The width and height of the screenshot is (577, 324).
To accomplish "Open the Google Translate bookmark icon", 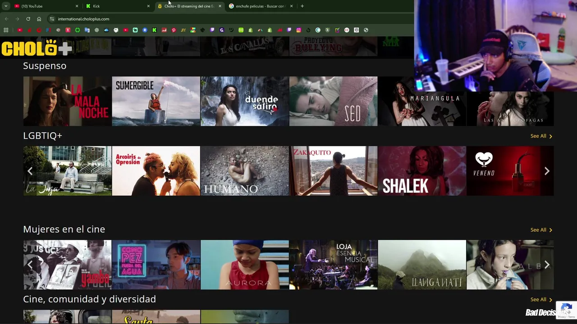I will point(87,30).
